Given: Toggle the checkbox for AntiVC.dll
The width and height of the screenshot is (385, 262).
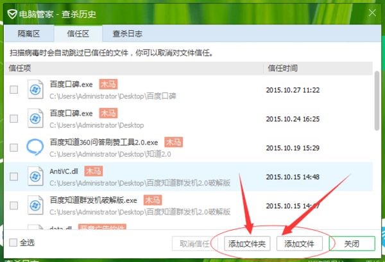Looking at the screenshot, I should [x=14, y=177].
